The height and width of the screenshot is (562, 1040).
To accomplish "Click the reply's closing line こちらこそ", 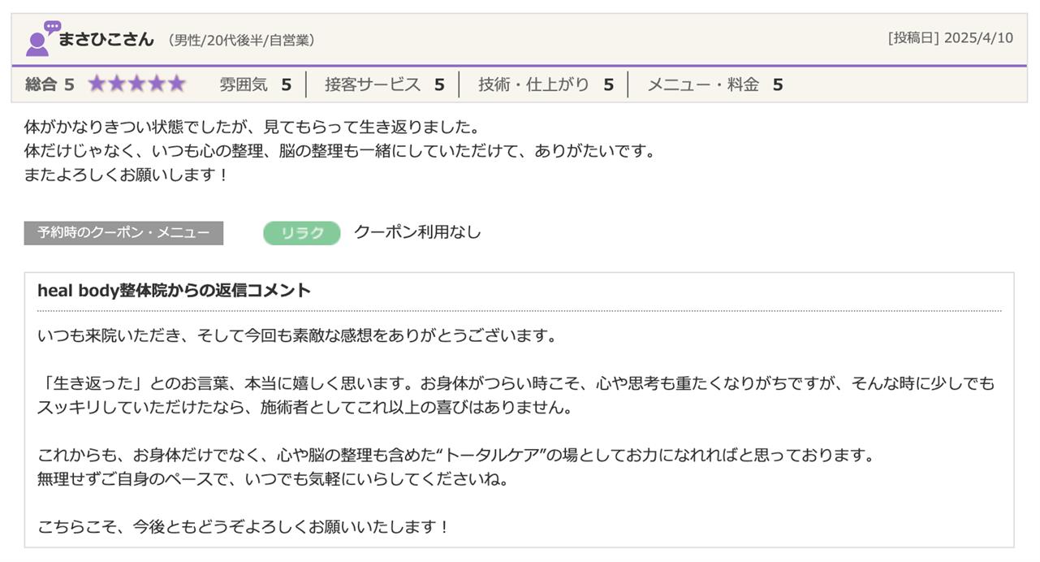I will [243, 527].
